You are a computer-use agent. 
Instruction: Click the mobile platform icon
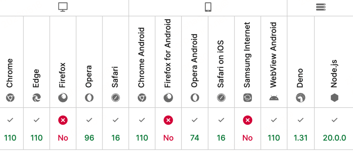(x=208, y=8)
